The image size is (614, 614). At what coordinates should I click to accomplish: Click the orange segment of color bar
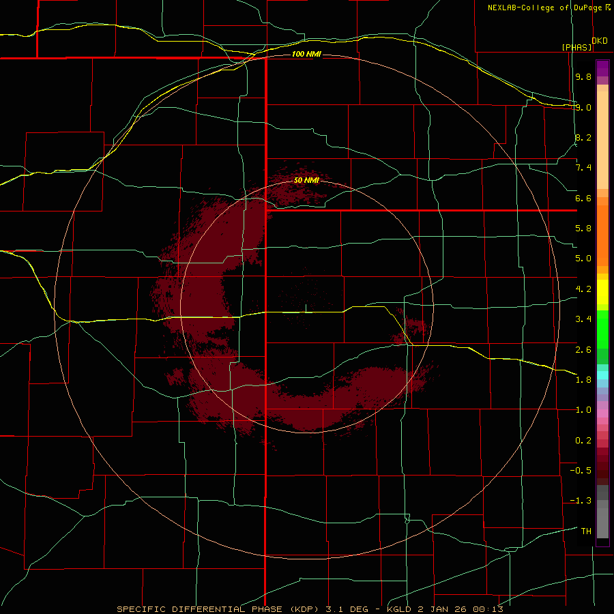click(602, 235)
